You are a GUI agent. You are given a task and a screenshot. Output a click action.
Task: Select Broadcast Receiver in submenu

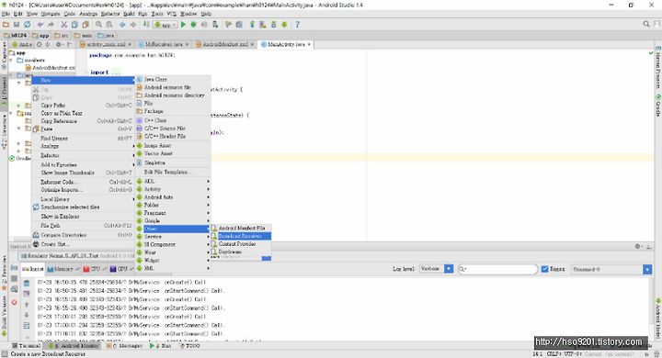[x=241, y=236]
